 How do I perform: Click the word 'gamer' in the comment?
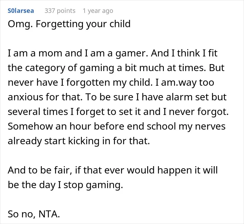click(x=131, y=54)
